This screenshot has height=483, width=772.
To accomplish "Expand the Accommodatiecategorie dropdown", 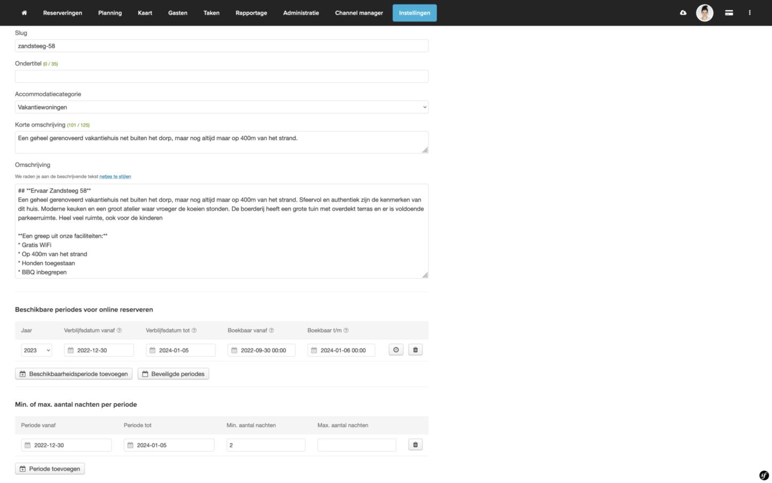I will pos(221,107).
